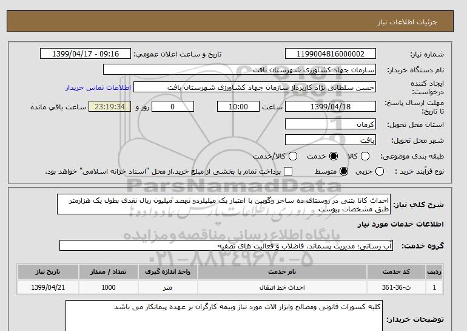This screenshot has height=331, width=467.
Task: Click the طبقه بندی موضوعی label
Action: coord(412,156)
